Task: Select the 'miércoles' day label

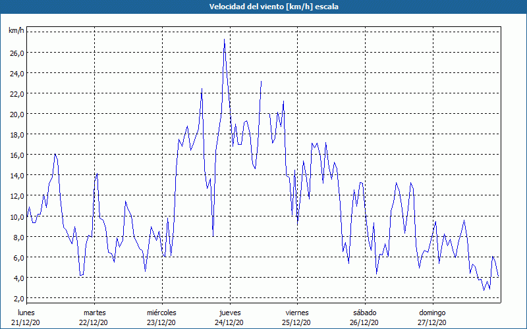Action: [161, 313]
